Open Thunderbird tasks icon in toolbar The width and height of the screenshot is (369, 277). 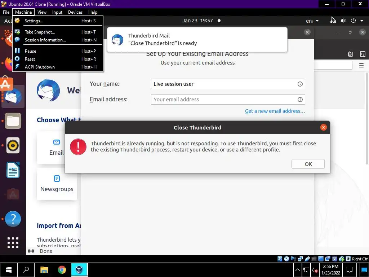[363, 54]
